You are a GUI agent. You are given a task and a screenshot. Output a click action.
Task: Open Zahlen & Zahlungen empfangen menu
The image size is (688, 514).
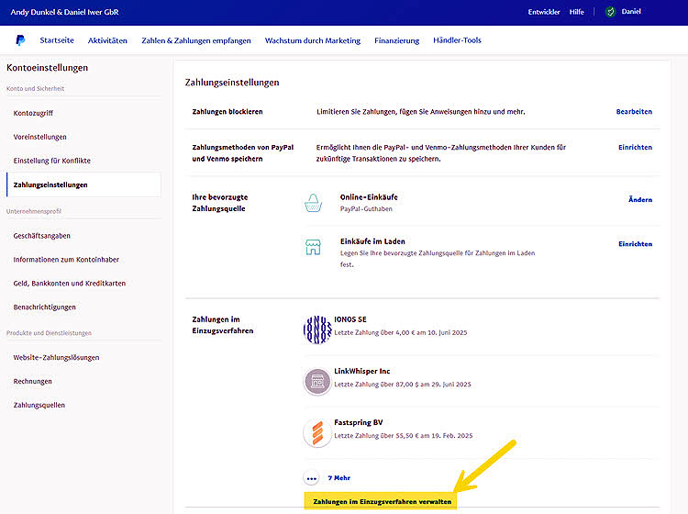196,40
